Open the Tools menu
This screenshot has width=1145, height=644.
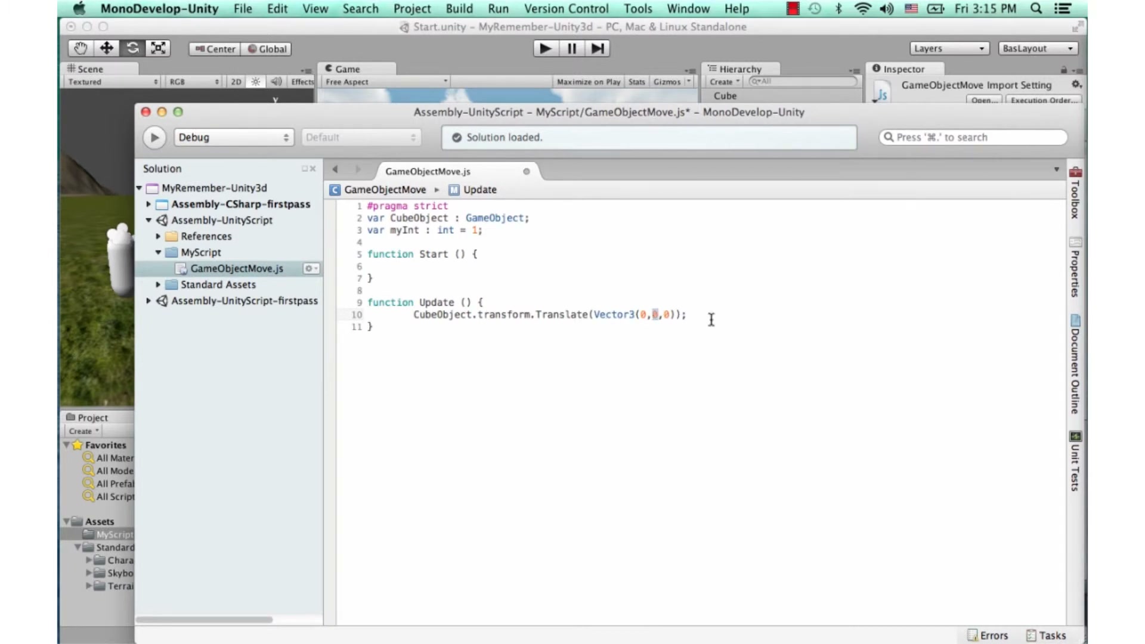tap(638, 8)
